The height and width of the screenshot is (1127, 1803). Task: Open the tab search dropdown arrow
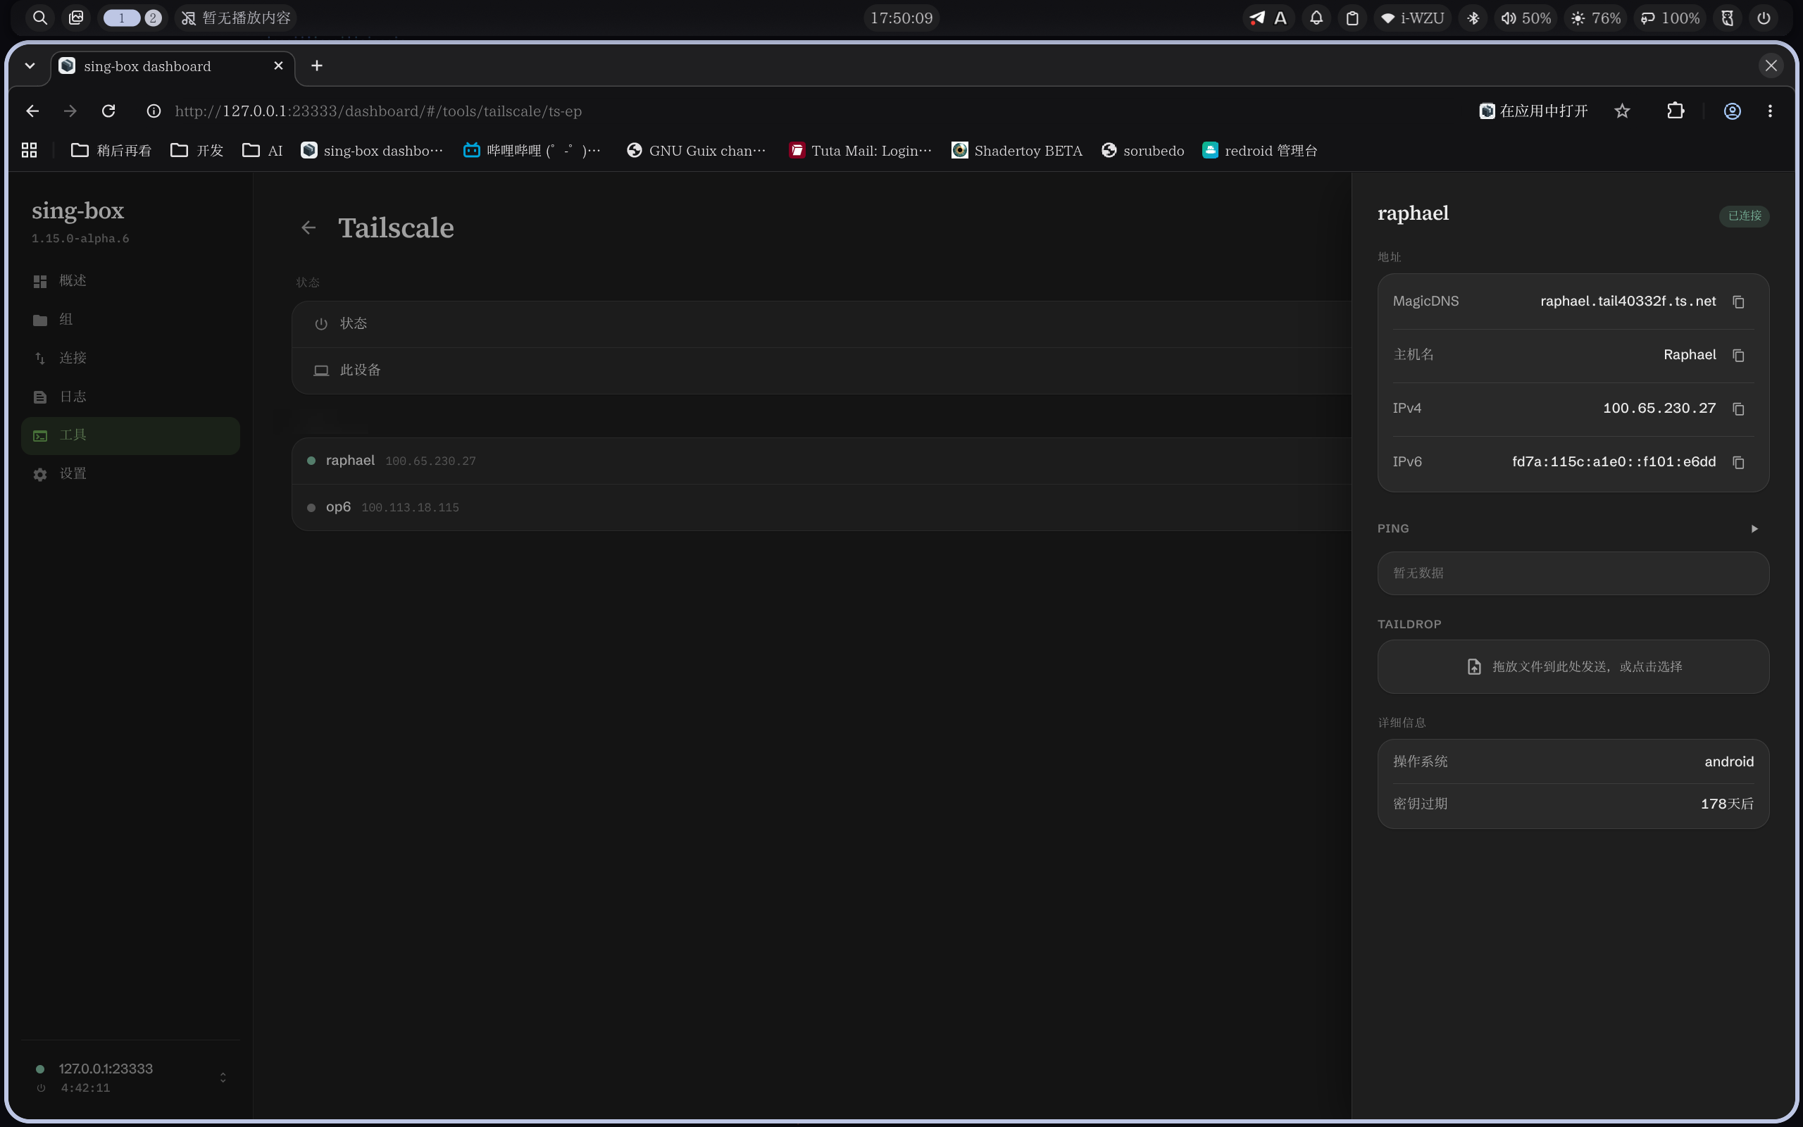[30, 66]
